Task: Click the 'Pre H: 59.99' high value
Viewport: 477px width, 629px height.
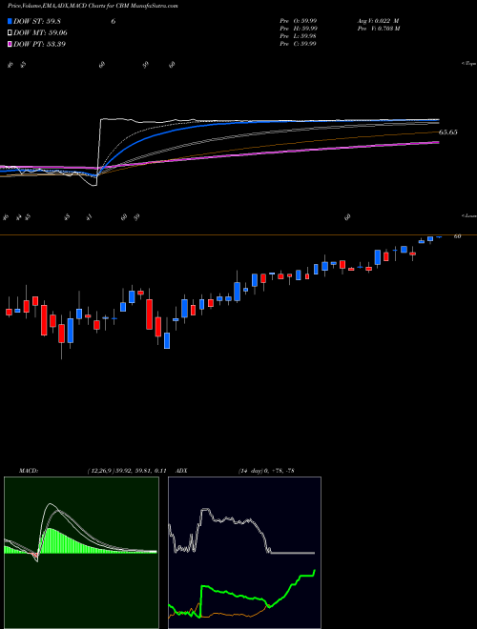Action: pyautogui.click(x=299, y=28)
